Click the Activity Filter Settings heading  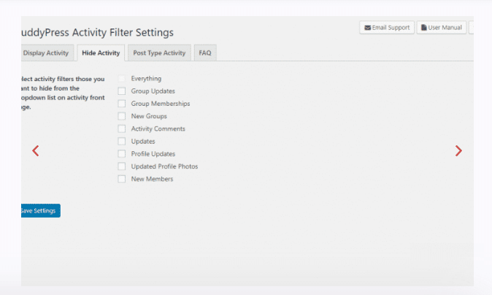point(97,33)
